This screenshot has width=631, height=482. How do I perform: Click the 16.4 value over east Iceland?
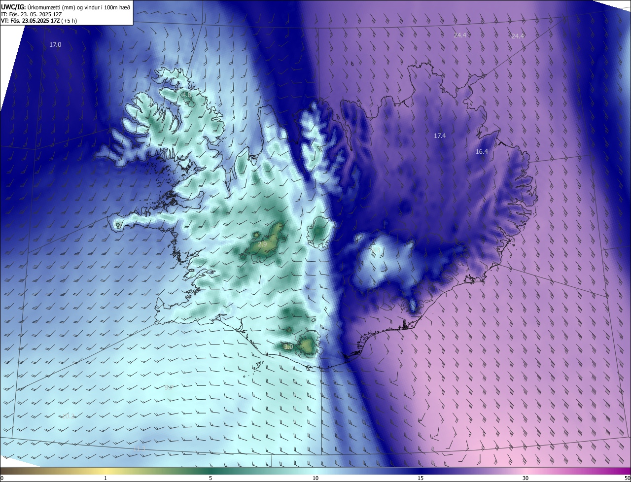pos(482,152)
